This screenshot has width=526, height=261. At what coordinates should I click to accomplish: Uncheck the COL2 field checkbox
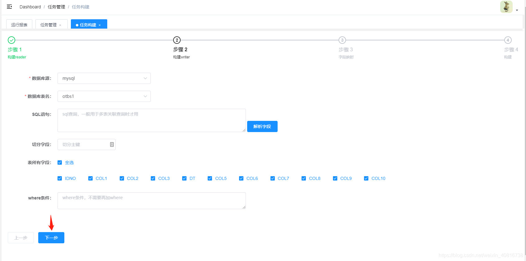122,178
